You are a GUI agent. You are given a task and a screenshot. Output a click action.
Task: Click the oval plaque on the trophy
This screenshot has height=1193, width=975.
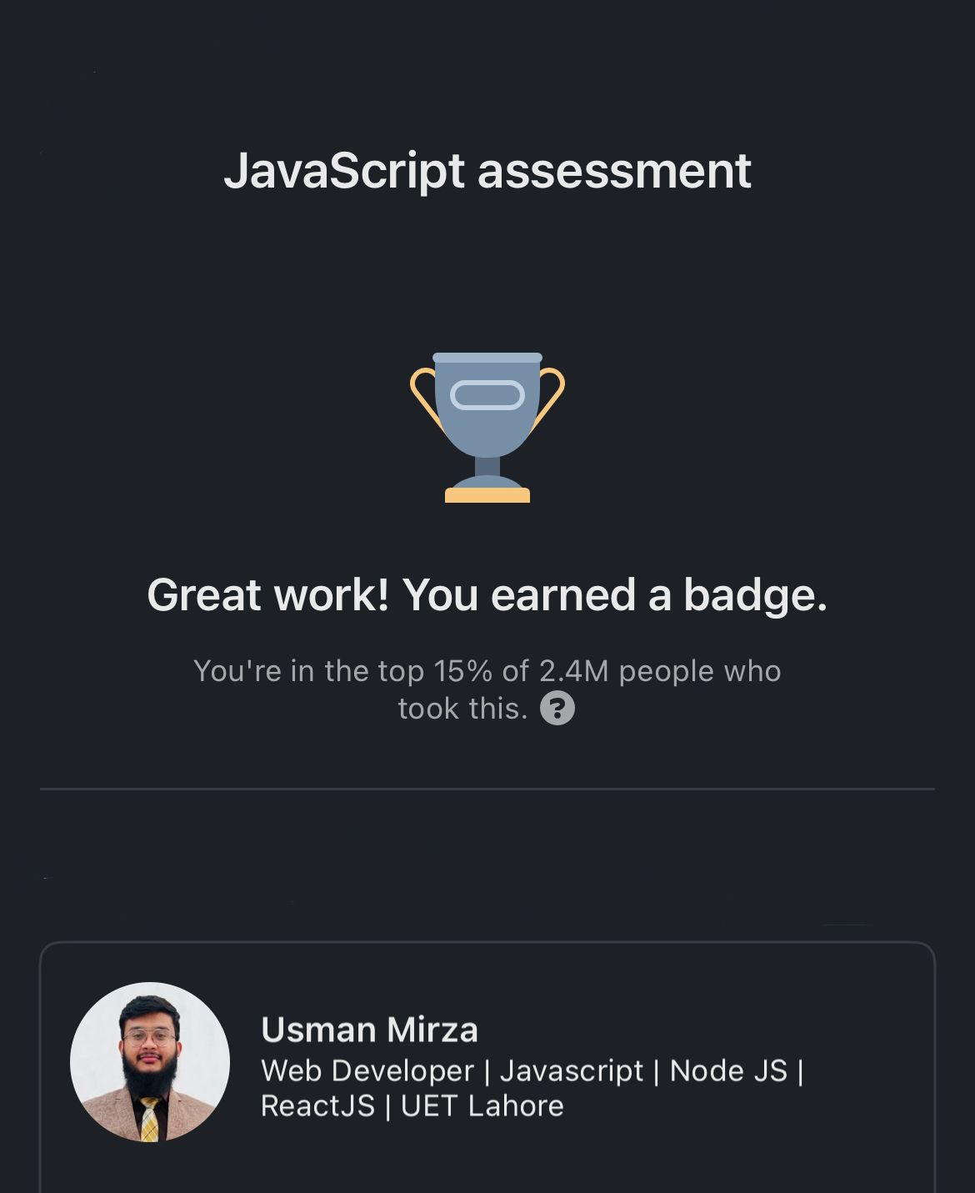coord(487,395)
